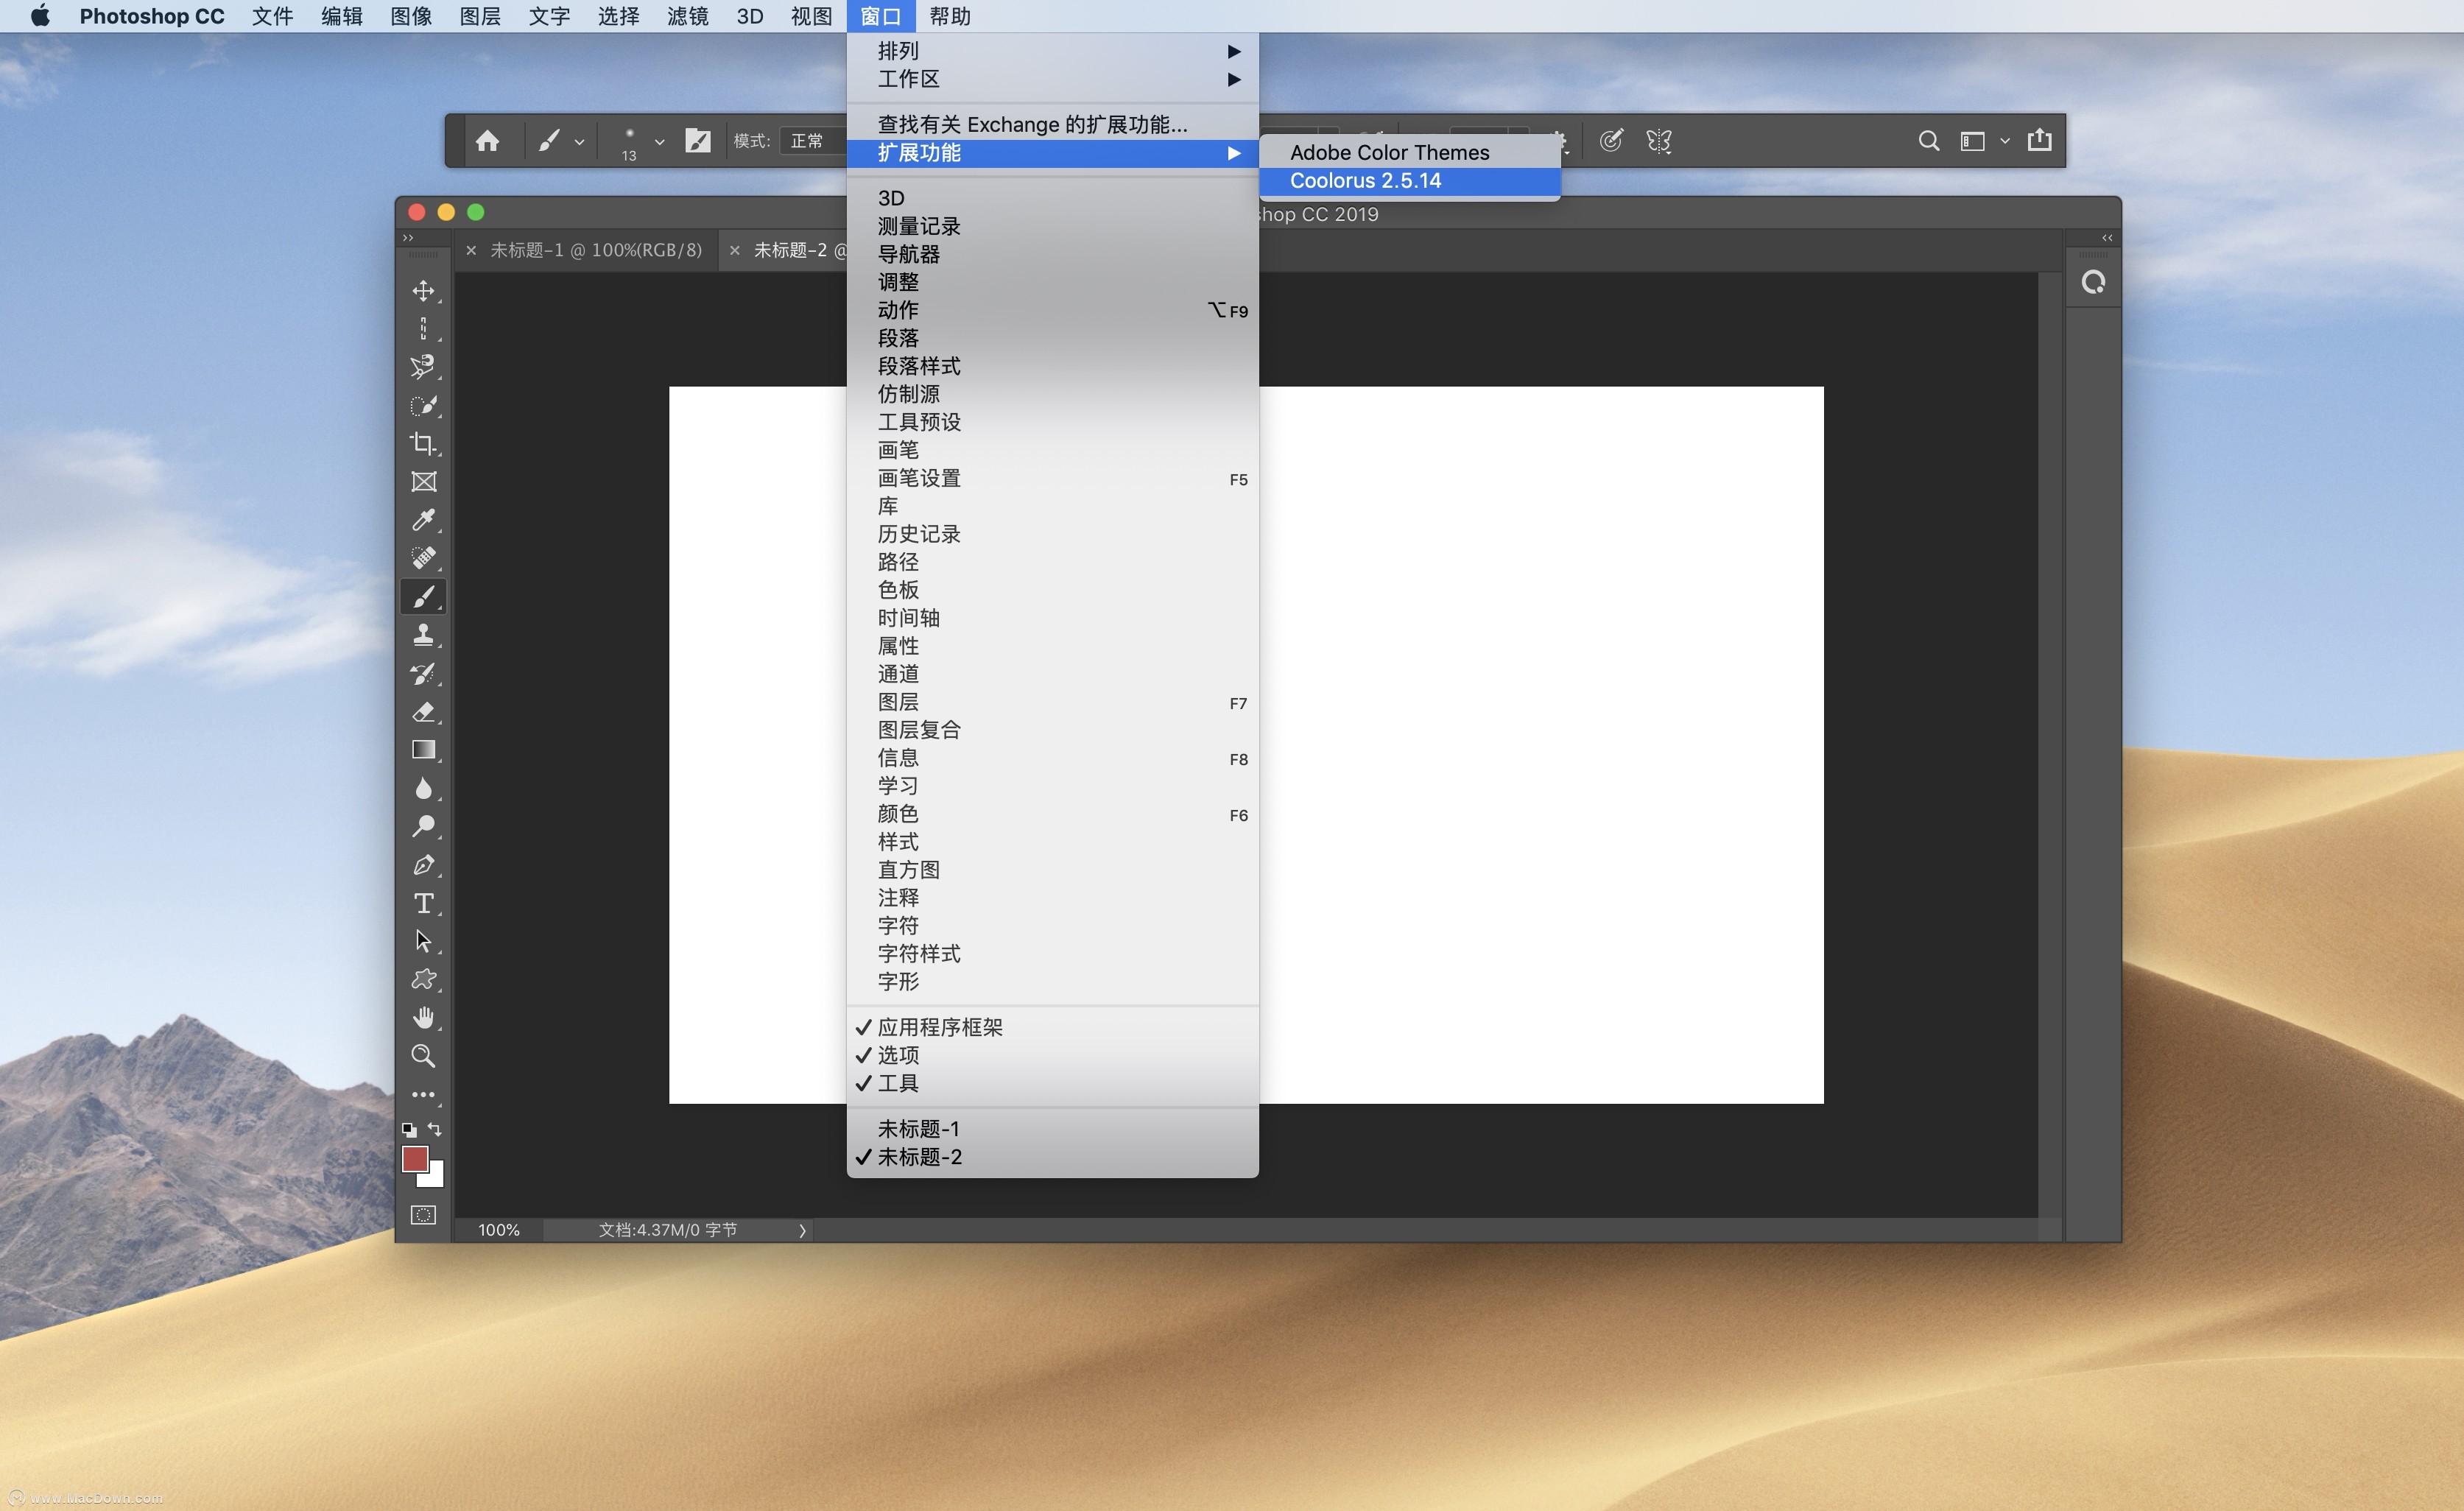The image size is (2464, 1511).
Task: Select the Move tool
Action: [423, 290]
